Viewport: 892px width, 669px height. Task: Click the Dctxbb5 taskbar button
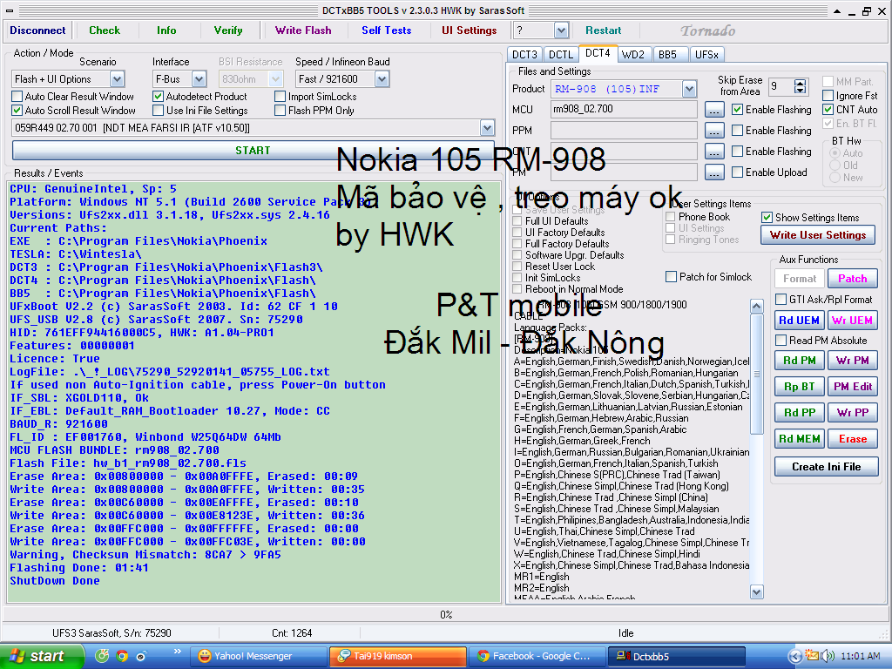(x=676, y=656)
